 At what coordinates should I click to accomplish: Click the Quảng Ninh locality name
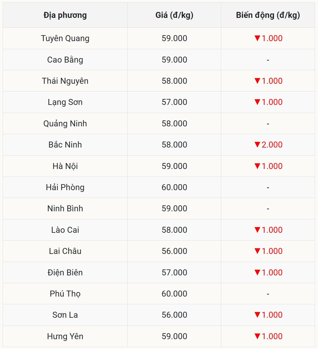click(x=65, y=123)
